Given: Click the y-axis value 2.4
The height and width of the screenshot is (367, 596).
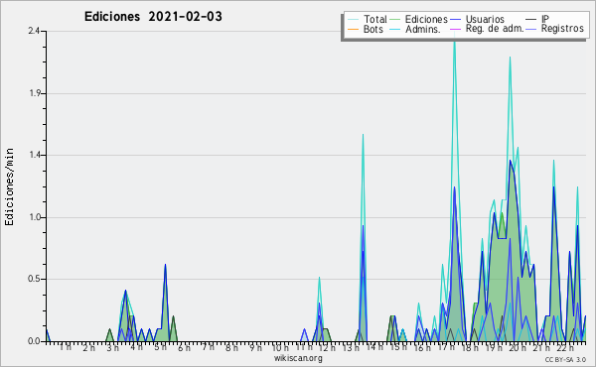Looking at the screenshot, I should [34, 31].
